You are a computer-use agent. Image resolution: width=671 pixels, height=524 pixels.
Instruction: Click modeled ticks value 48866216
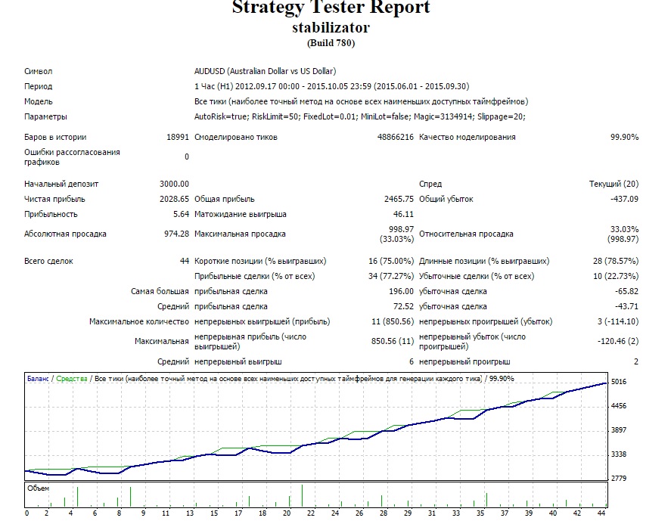coord(396,138)
